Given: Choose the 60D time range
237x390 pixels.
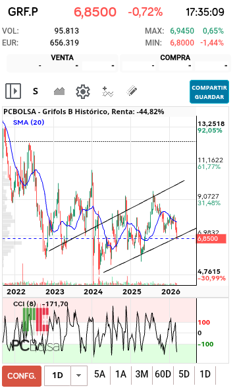Looking at the screenshot, I should [x=163, y=374].
